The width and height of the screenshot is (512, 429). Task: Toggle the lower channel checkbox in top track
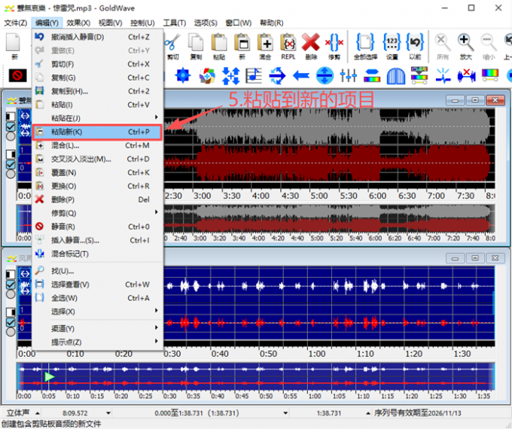click(x=11, y=165)
